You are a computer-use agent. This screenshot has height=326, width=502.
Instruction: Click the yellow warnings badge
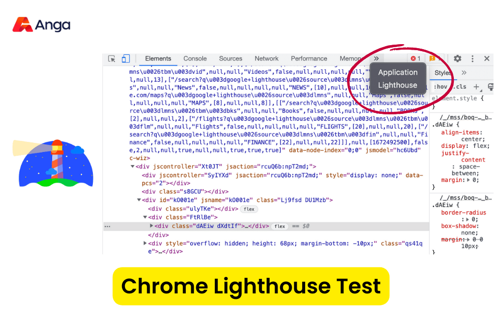click(434, 59)
